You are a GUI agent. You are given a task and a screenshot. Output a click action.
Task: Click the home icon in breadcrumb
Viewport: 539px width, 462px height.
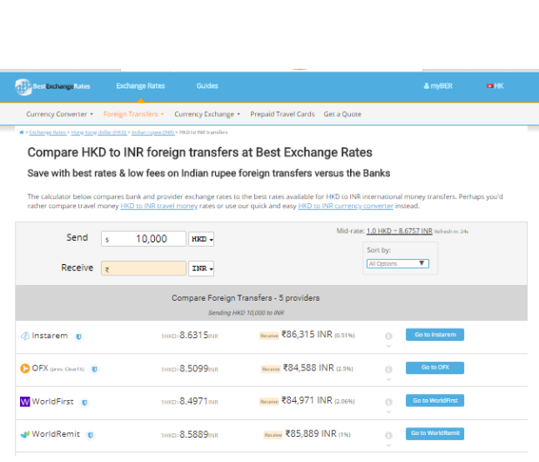(22, 132)
